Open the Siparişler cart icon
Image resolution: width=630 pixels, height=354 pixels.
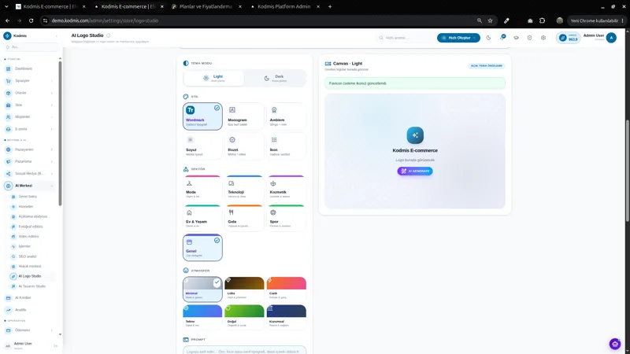pyautogui.click(x=9, y=81)
